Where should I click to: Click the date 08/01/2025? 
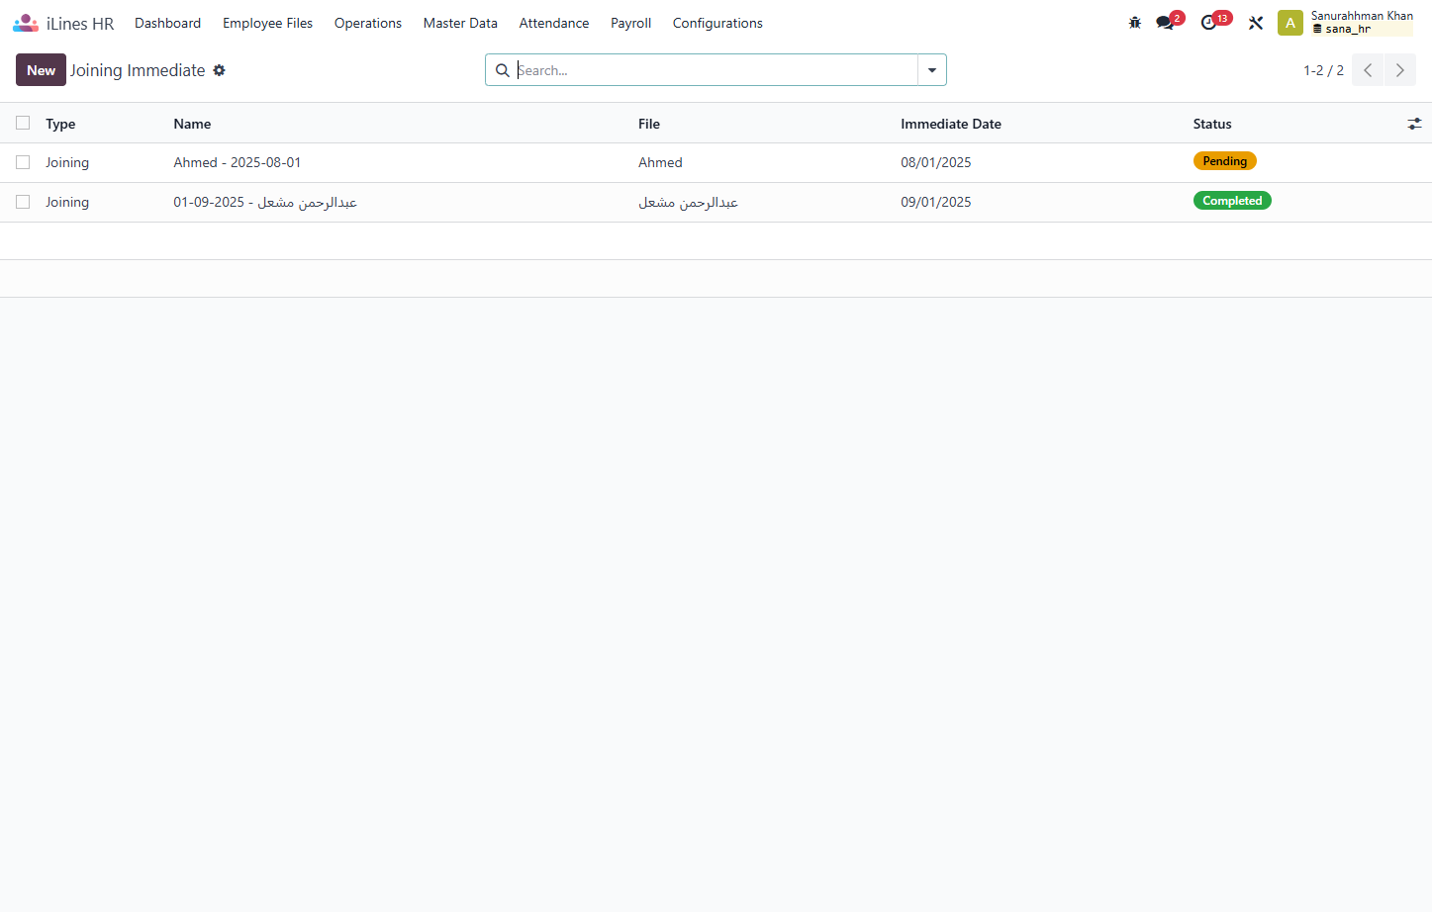(936, 162)
